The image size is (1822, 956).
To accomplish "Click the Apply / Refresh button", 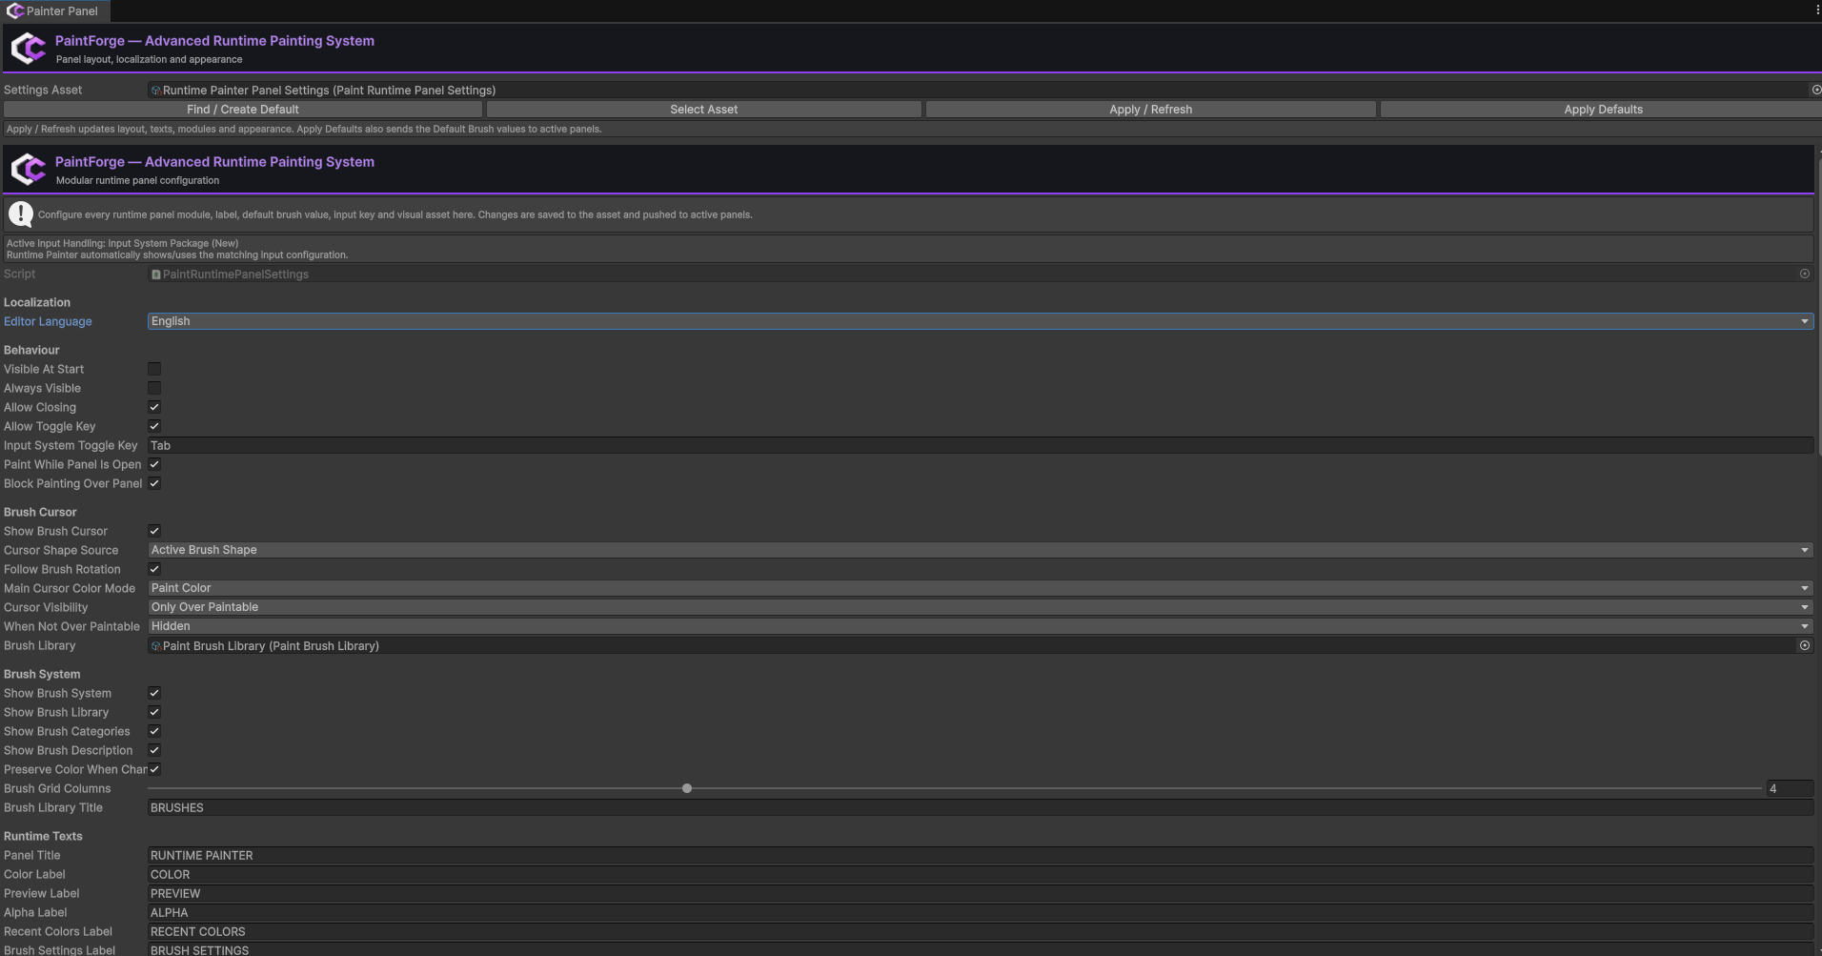I will [x=1150, y=110].
